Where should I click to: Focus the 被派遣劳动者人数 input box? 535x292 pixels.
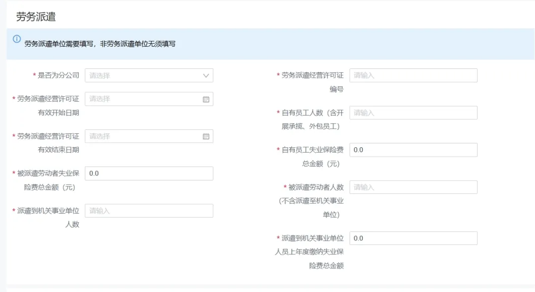[413, 187]
